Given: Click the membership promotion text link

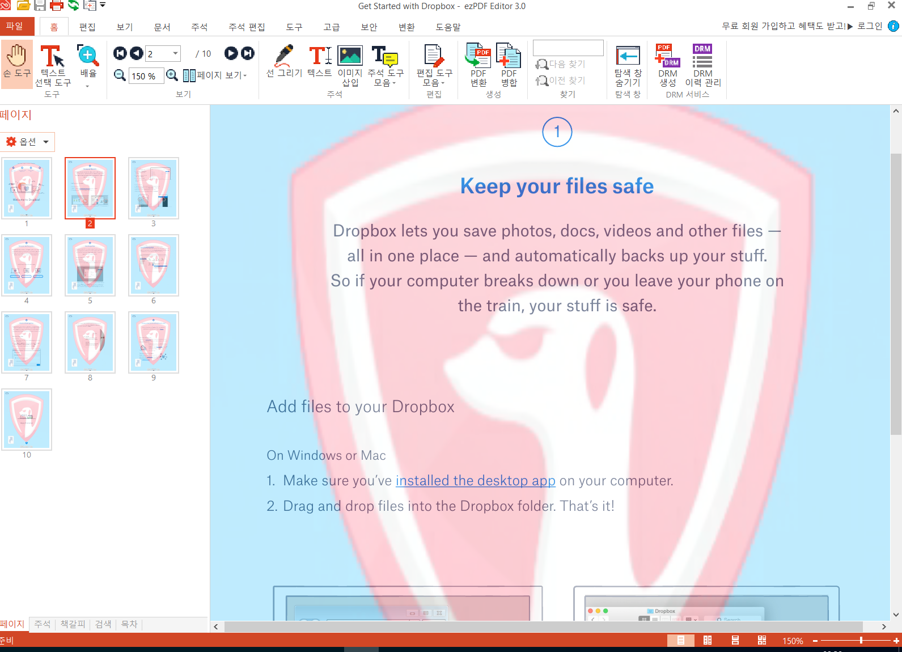Looking at the screenshot, I should pyautogui.click(x=787, y=26).
